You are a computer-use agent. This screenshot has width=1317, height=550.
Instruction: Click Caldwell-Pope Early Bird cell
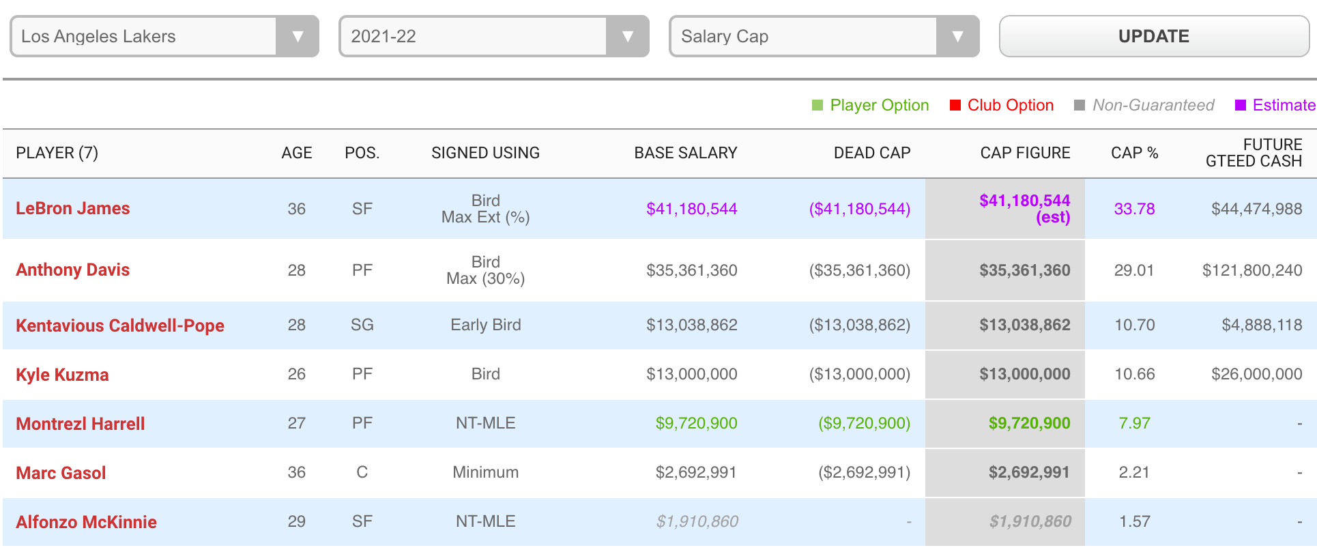[486, 325]
